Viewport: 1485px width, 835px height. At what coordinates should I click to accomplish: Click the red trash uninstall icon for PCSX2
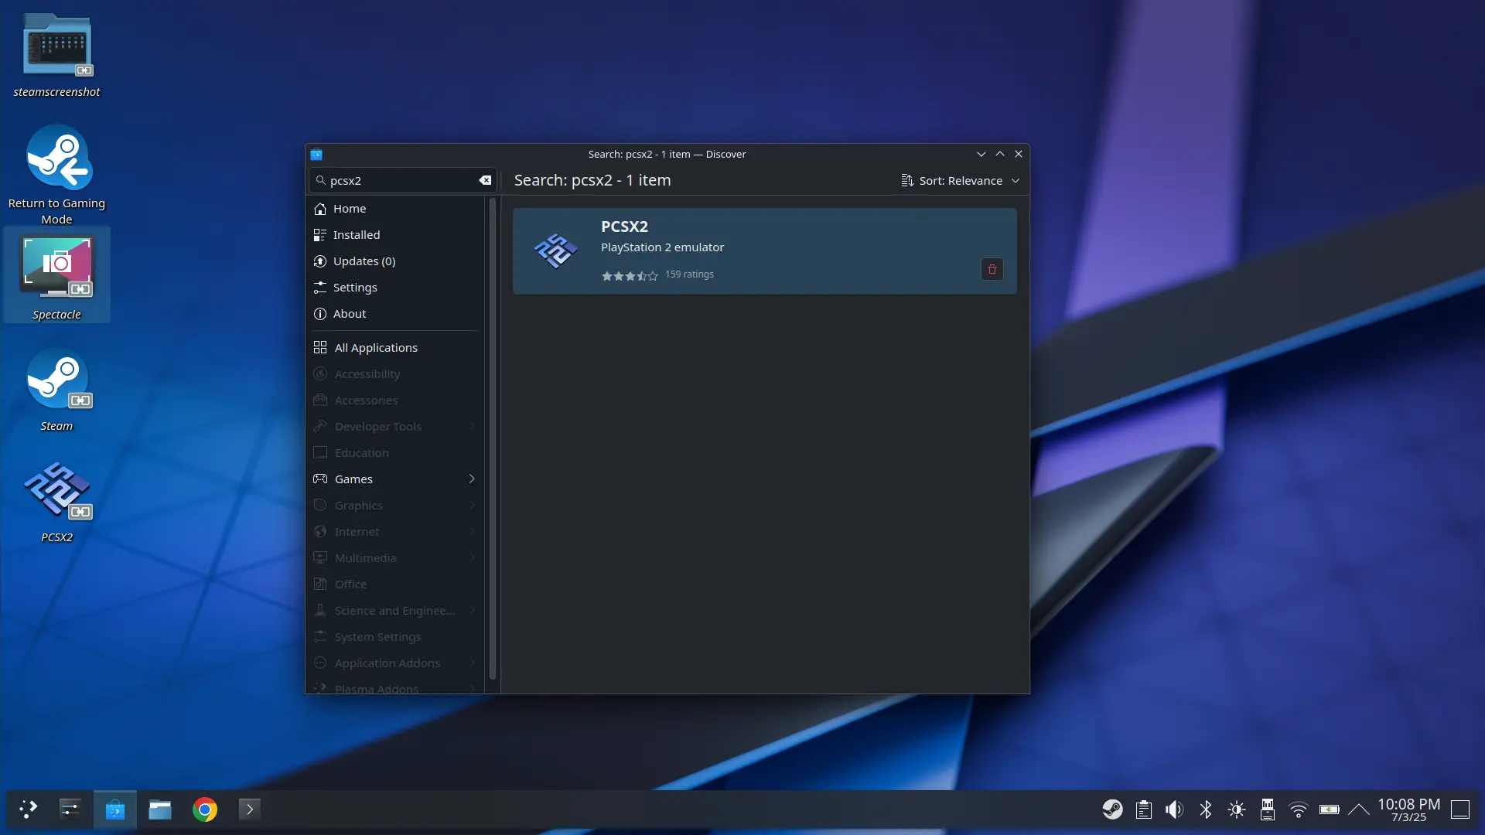(x=992, y=269)
